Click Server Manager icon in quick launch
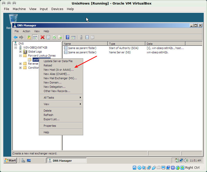207x172 pixels. 23,160
